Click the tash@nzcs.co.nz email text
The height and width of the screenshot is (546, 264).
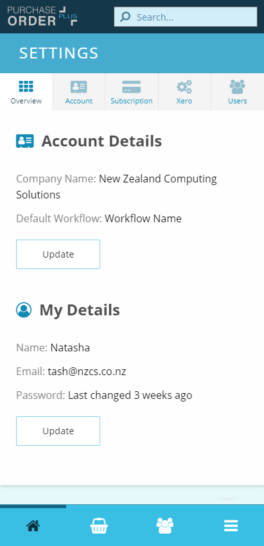point(87,371)
